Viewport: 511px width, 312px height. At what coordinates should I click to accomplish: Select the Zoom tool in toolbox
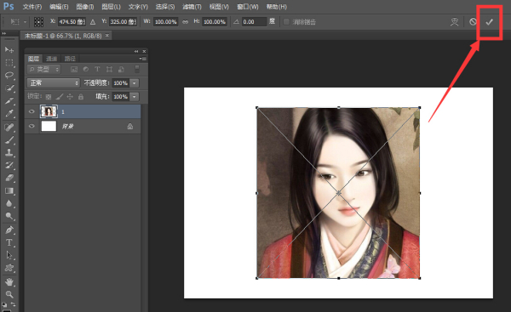[9, 294]
